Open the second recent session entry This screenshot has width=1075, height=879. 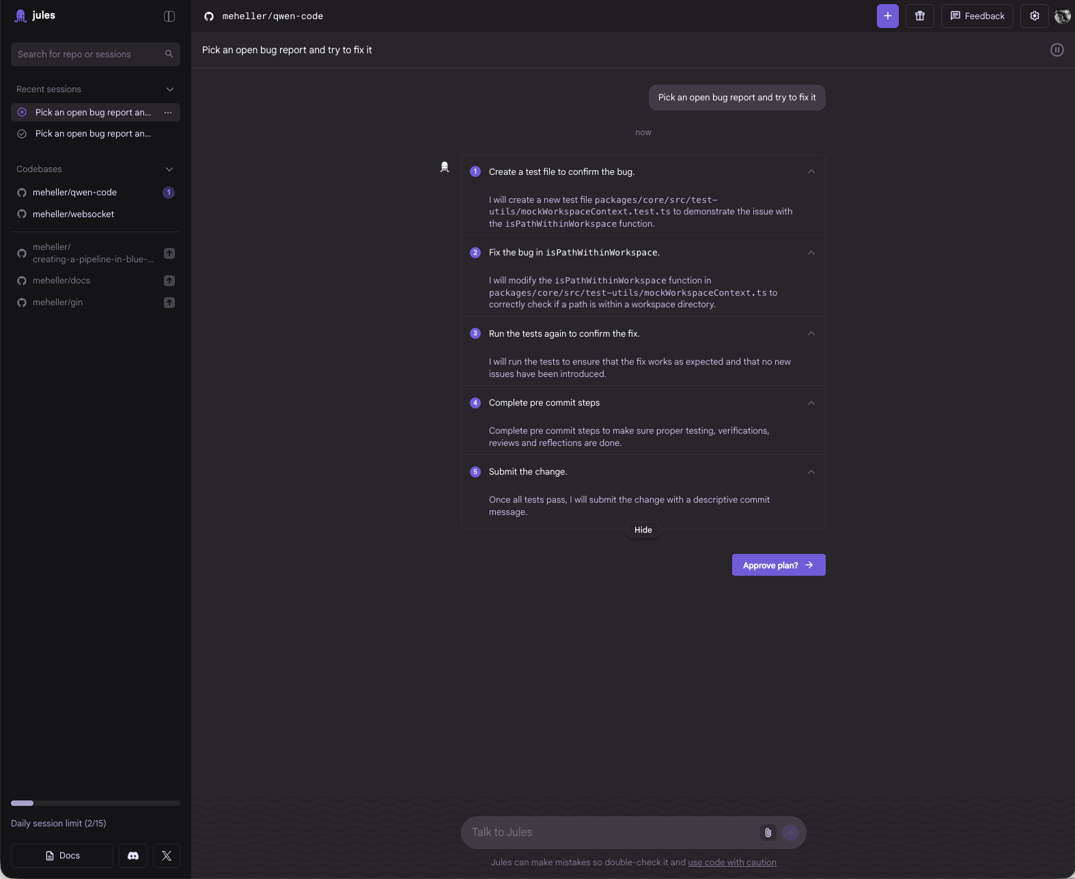[x=93, y=134]
